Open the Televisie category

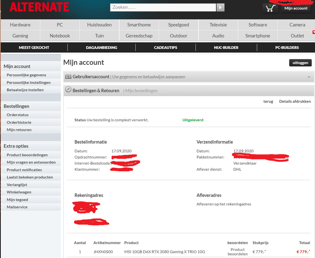click(x=218, y=25)
